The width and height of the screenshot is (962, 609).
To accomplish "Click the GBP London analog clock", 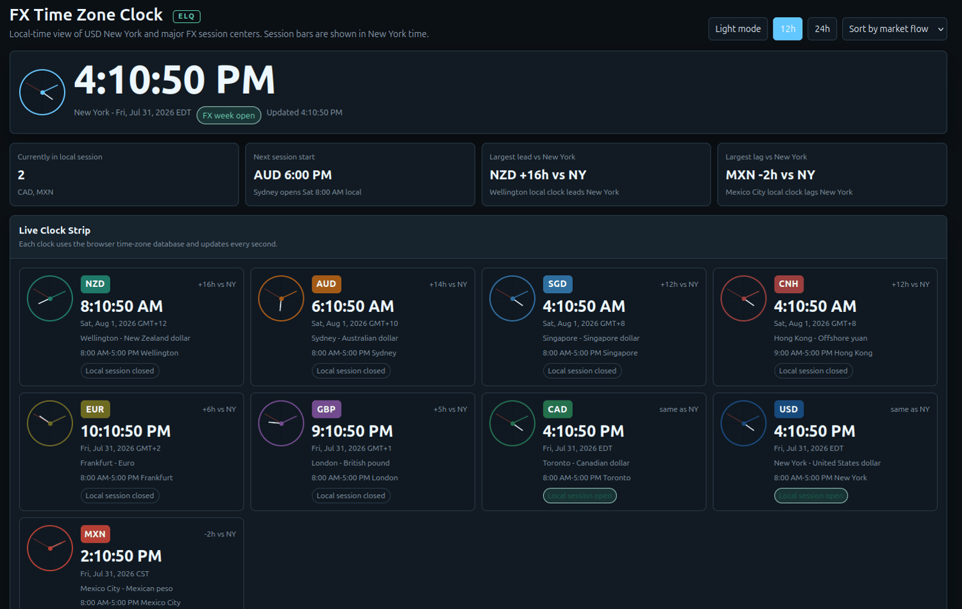I will click(x=281, y=424).
